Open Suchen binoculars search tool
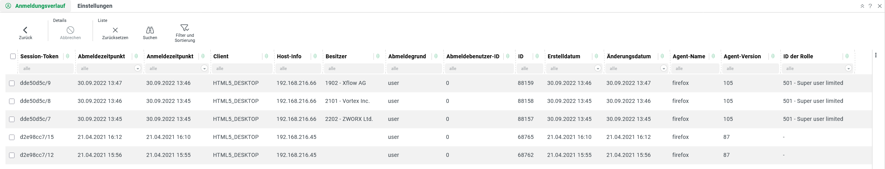This screenshot has height=169, width=885. point(150,30)
